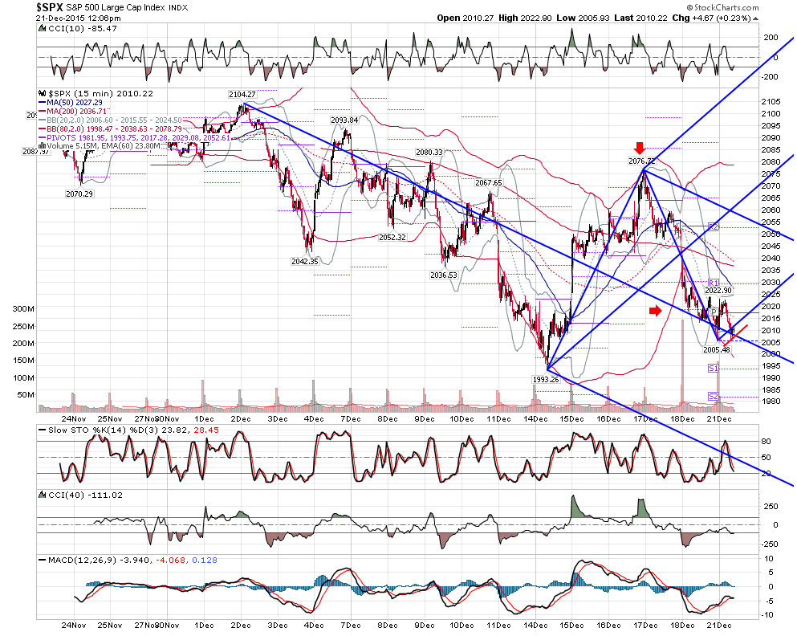Click the 2036.53 low price label
The height and width of the screenshot is (636, 797).
[x=444, y=275]
